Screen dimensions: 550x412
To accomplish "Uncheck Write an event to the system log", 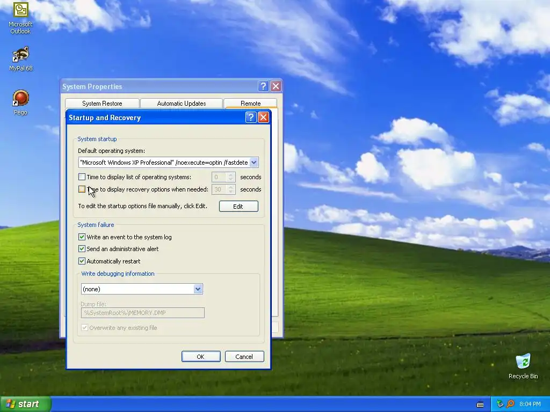I will (82, 237).
